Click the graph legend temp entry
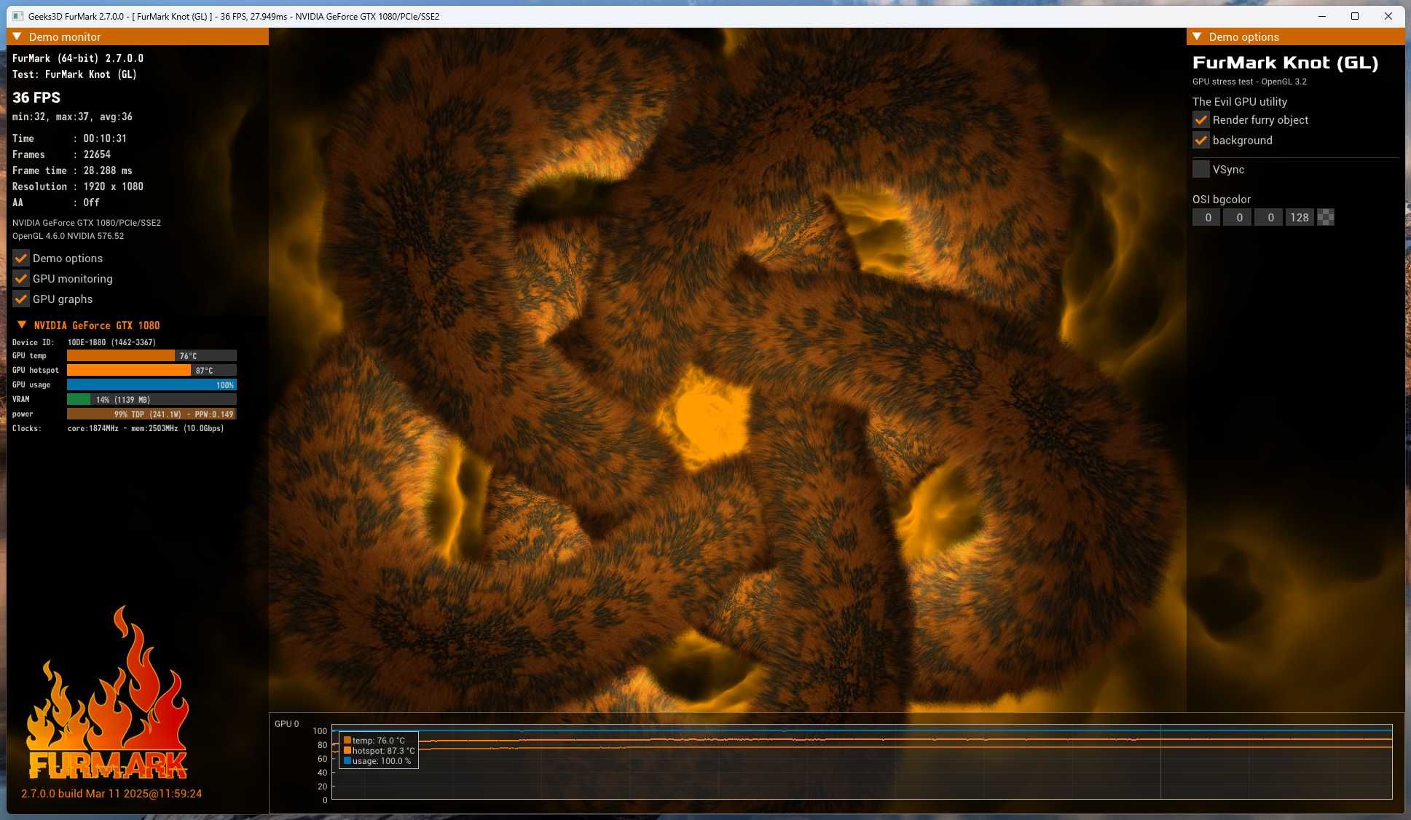Screen dimensions: 1411x820 [x=374, y=740]
